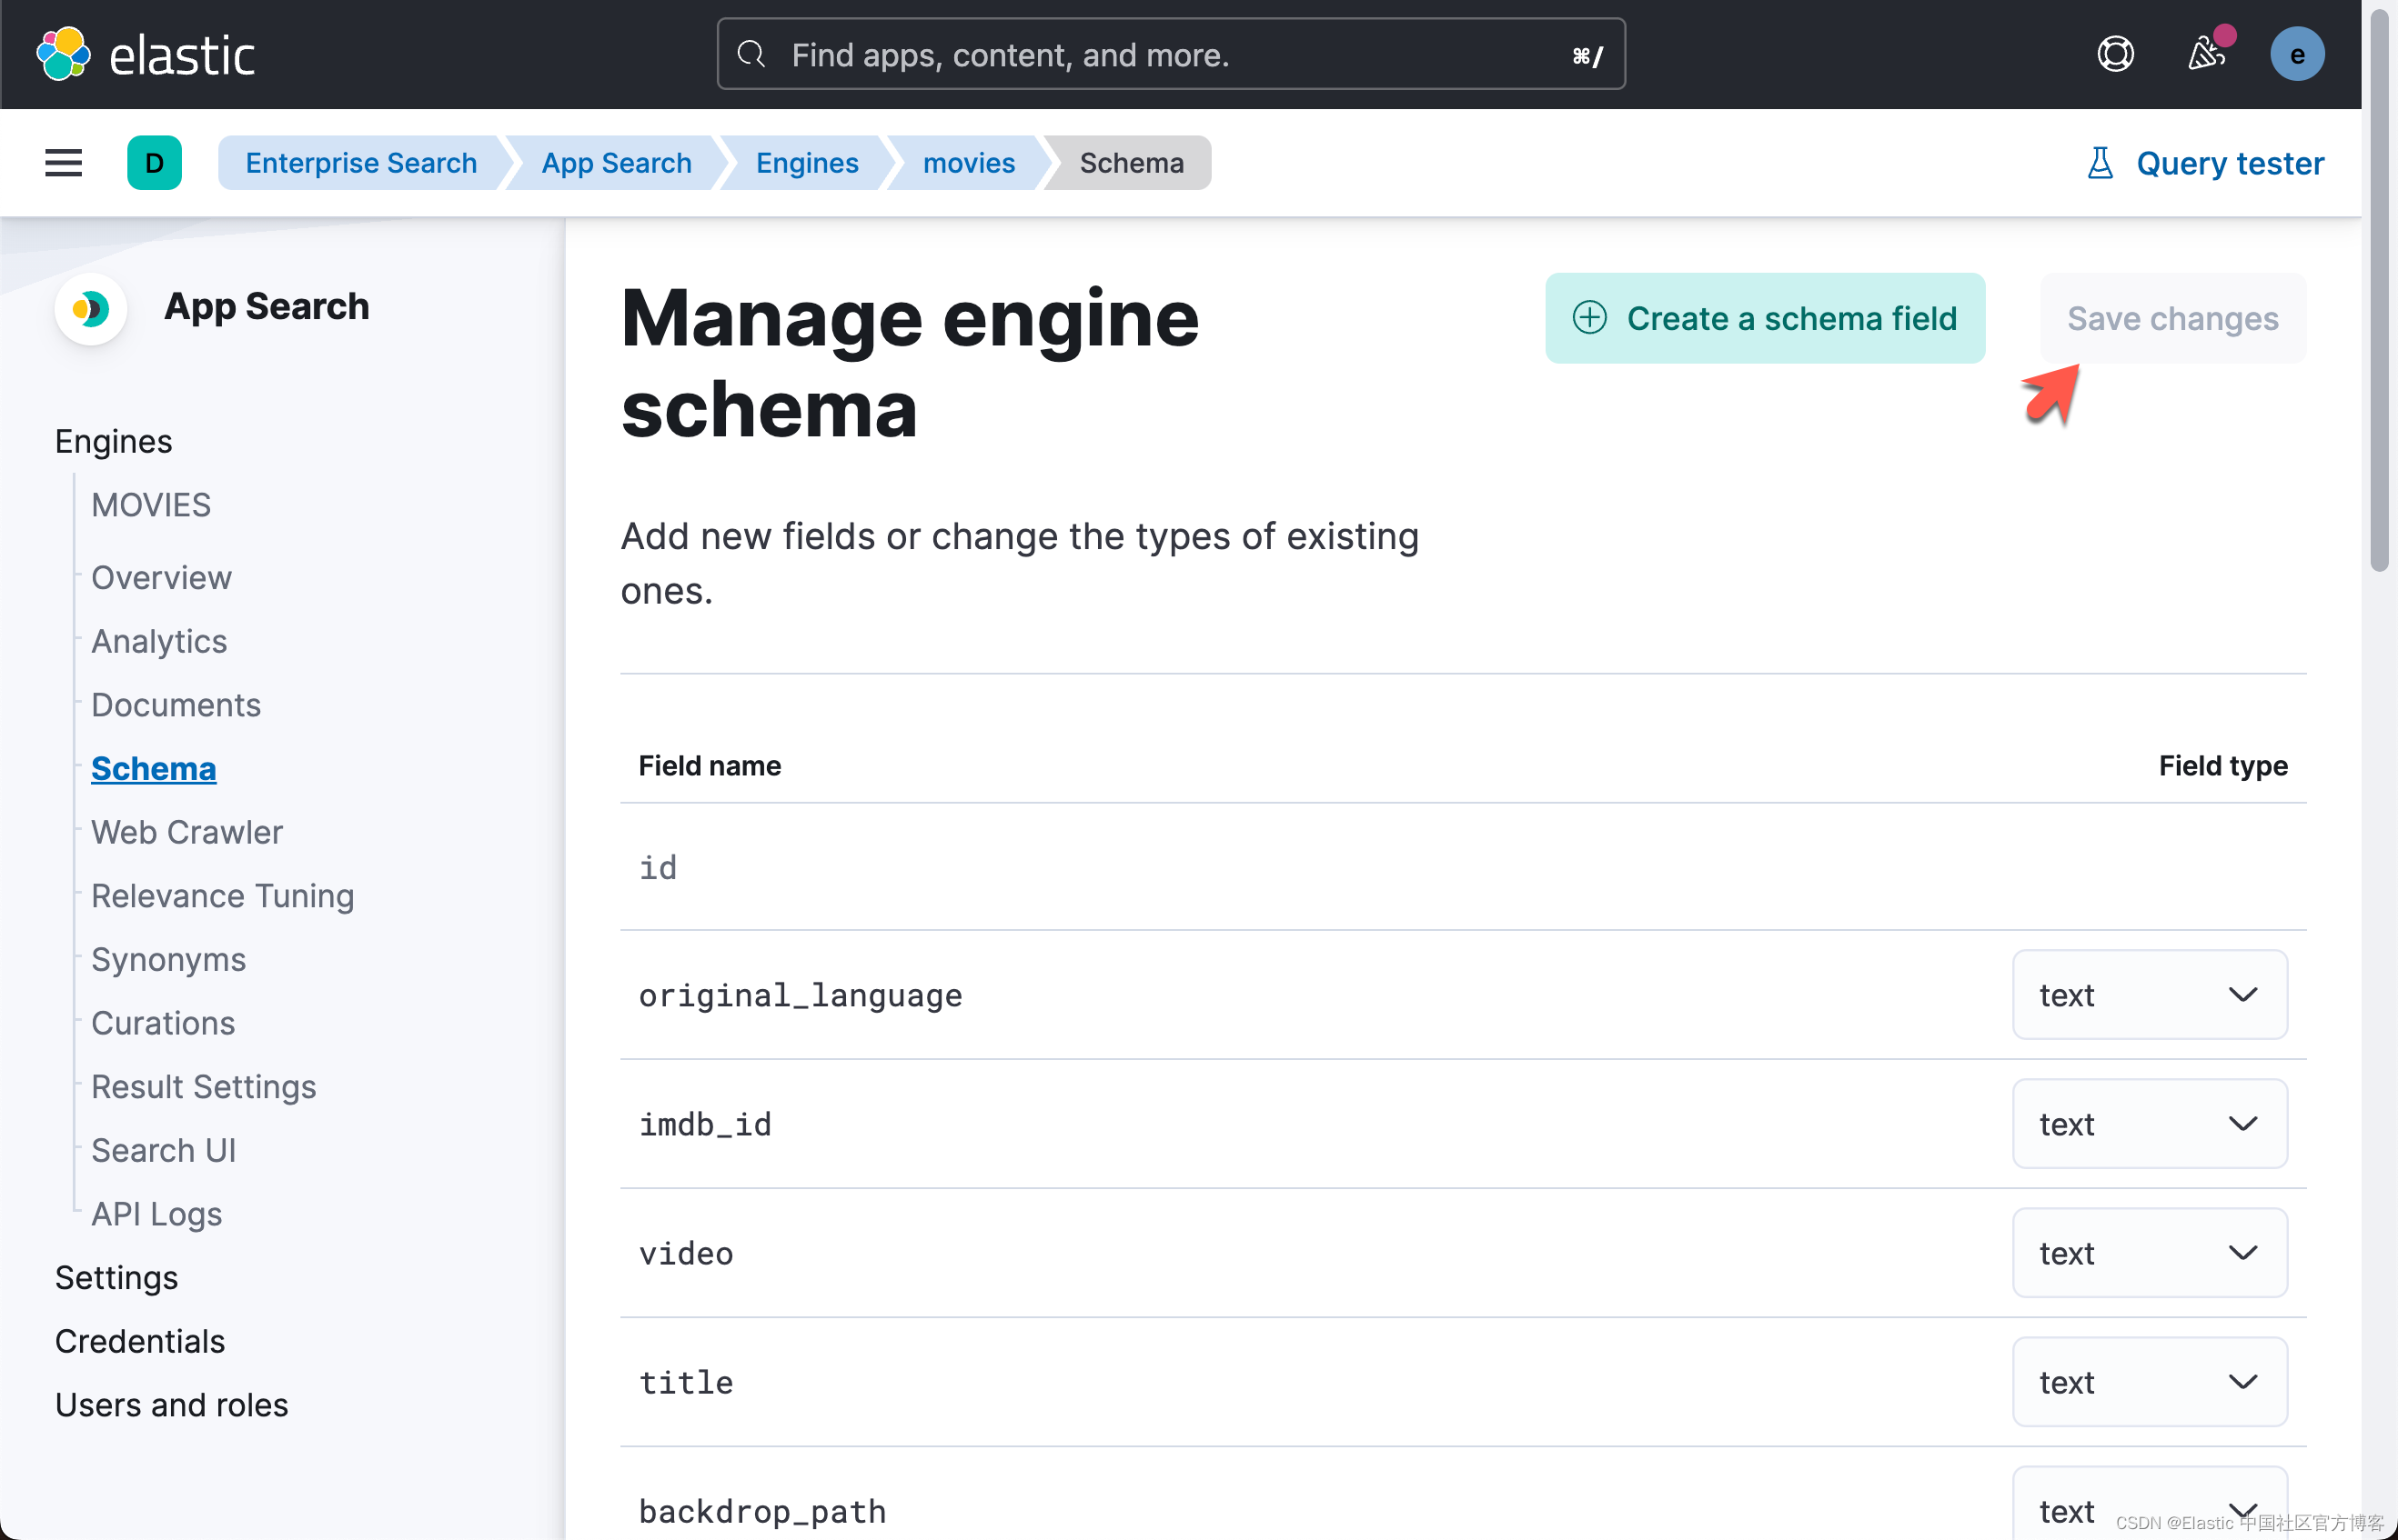Open field type dropdown for title
The image size is (2398, 1540).
[2149, 1382]
